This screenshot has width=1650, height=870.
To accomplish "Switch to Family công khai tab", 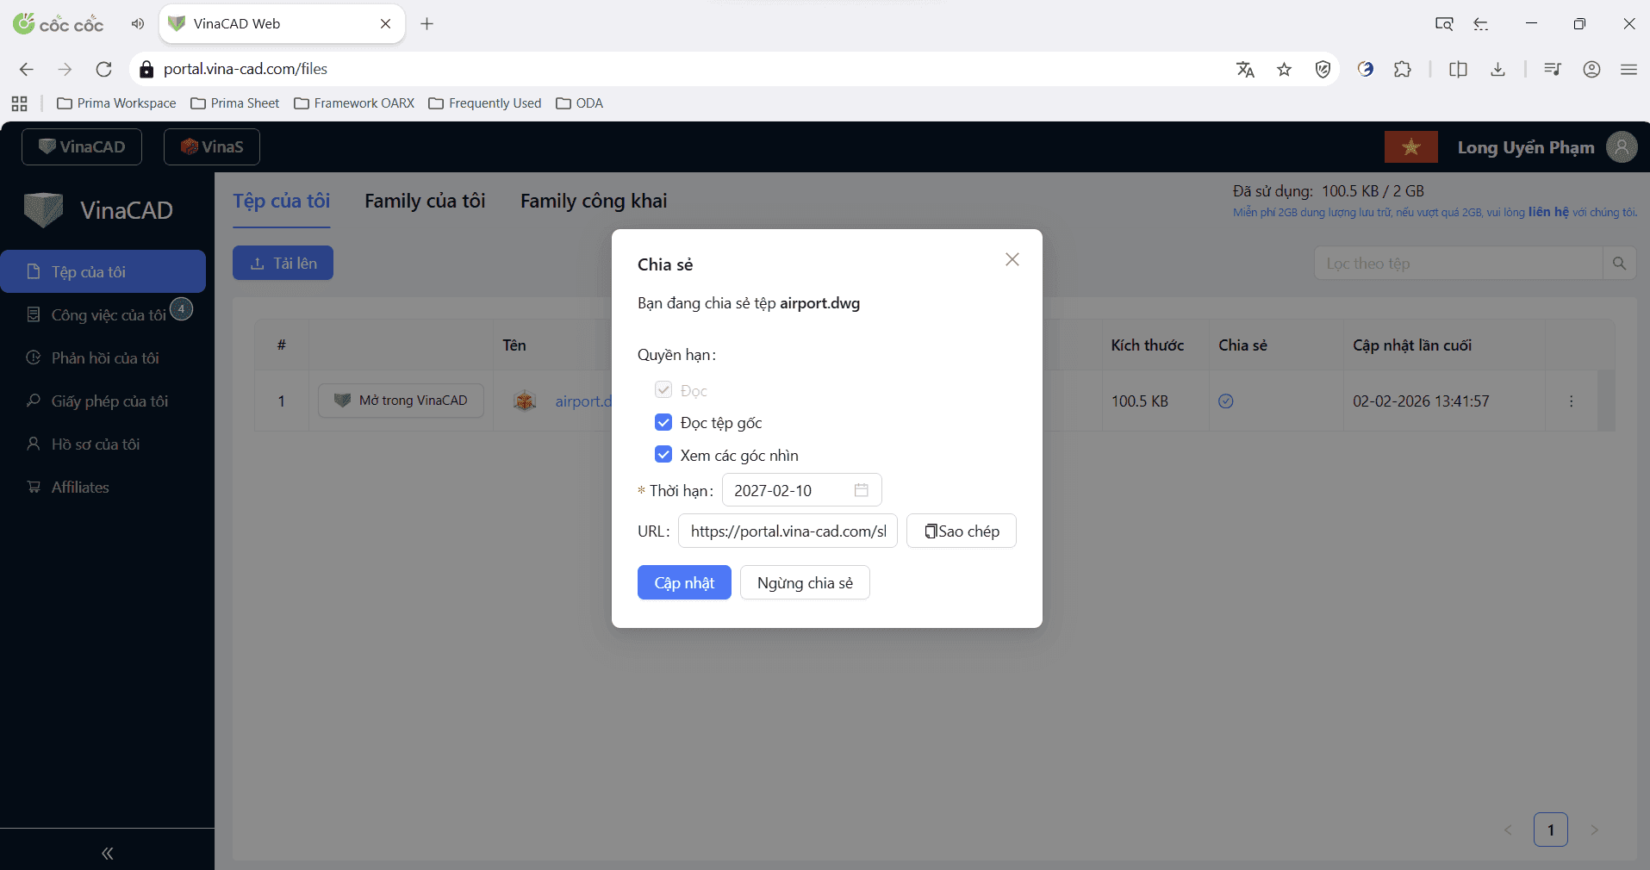I will (594, 201).
